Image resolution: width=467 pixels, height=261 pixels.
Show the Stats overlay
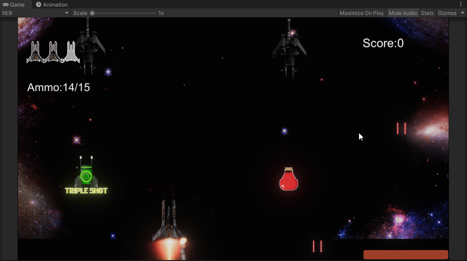[x=427, y=13]
